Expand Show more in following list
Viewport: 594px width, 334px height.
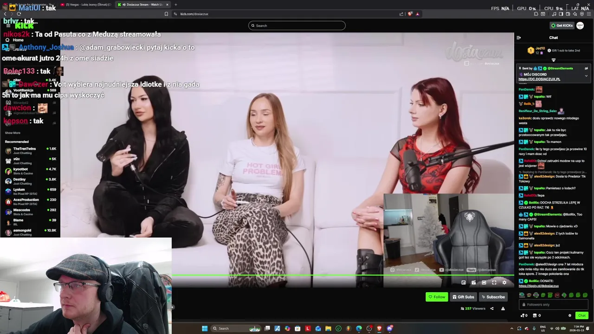pyautogui.click(x=13, y=133)
